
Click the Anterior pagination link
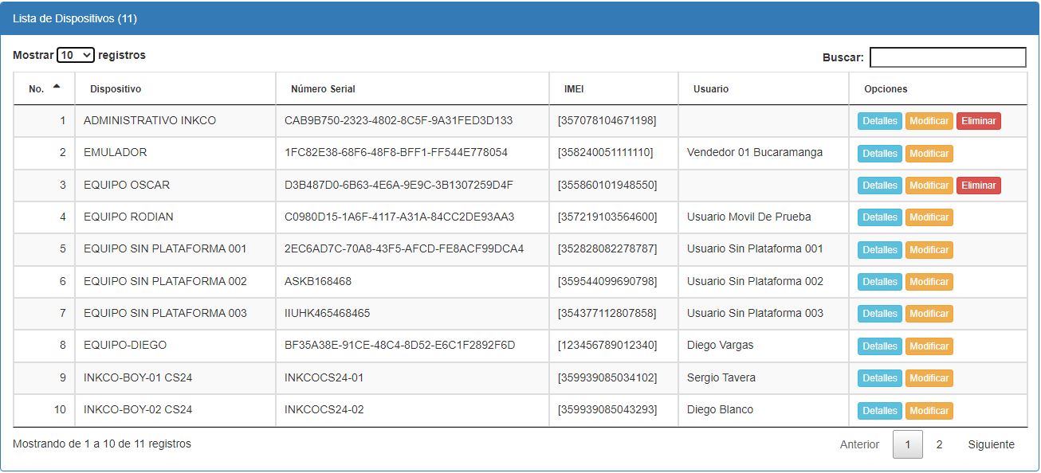tap(859, 444)
